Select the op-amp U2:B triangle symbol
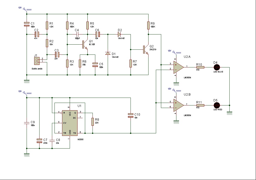 (179, 105)
